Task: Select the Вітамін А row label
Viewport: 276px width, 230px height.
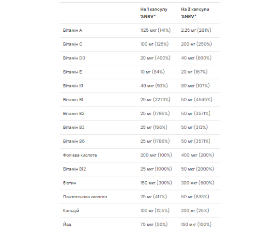Action: click(x=72, y=30)
